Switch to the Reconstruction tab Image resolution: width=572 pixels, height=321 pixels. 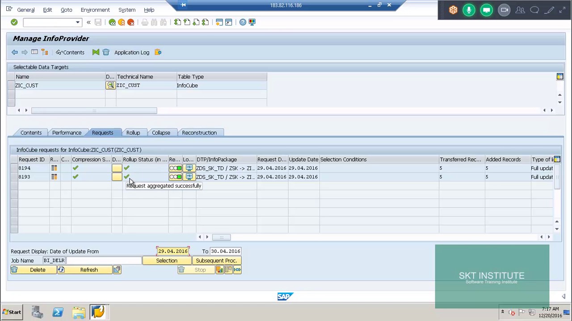coord(199,133)
